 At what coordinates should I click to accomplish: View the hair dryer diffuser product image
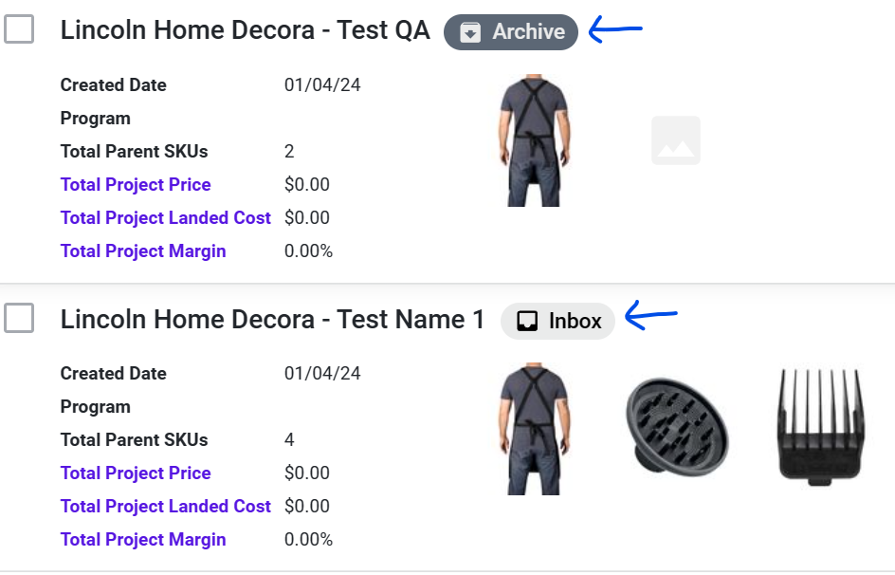point(677,429)
